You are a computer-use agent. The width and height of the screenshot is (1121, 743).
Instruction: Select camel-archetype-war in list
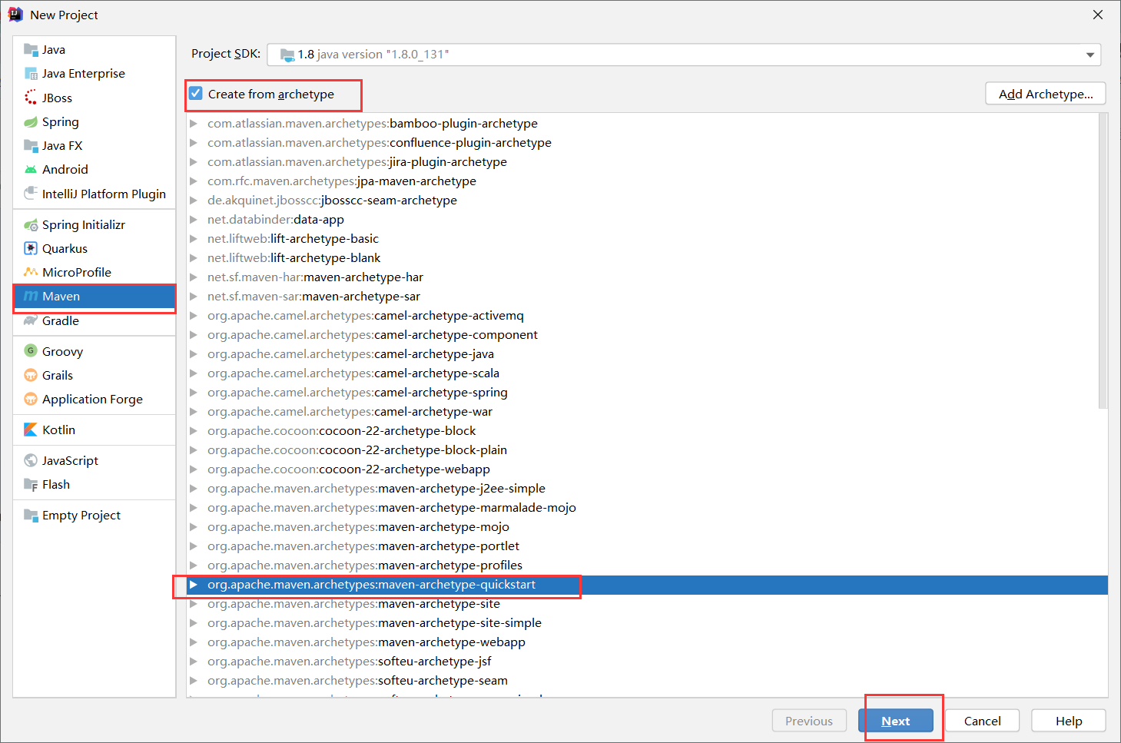(x=647, y=412)
